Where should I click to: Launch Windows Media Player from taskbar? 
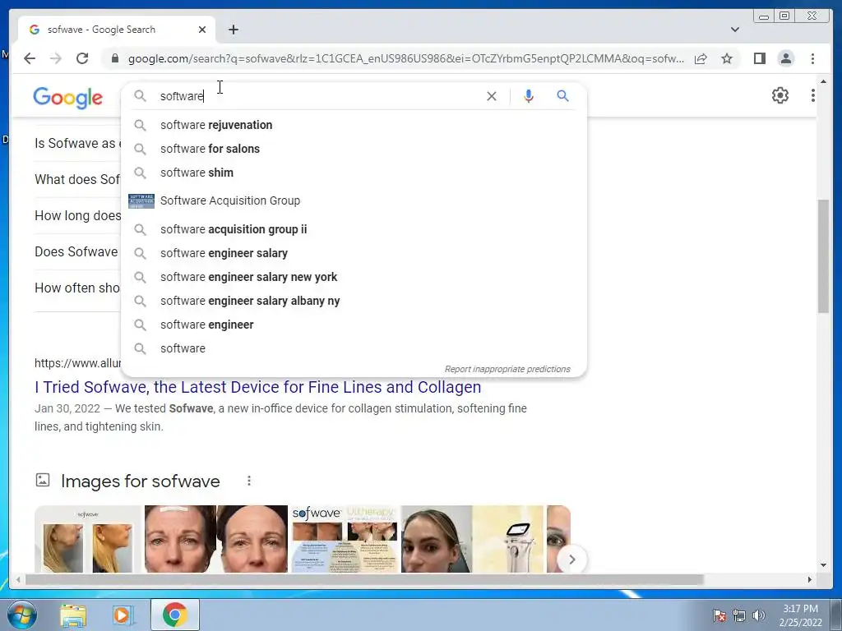[123, 615]
